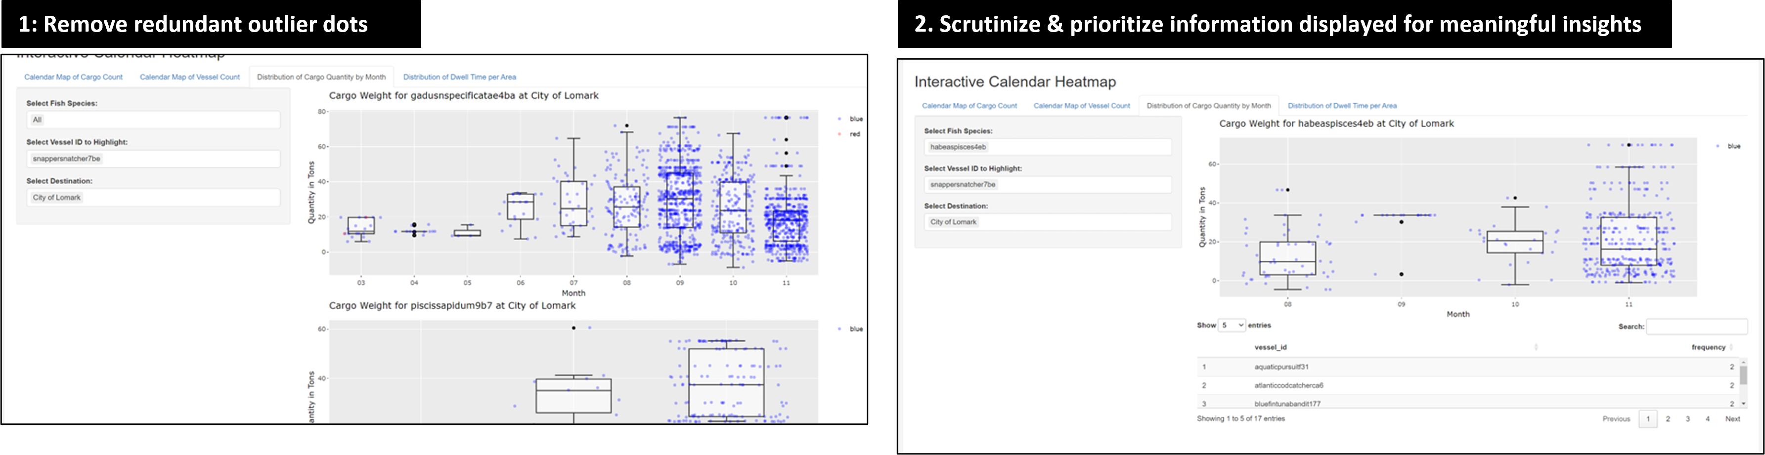
Task: Sort table by vessel_id column arrows
Action: (x=1536, y=348)
